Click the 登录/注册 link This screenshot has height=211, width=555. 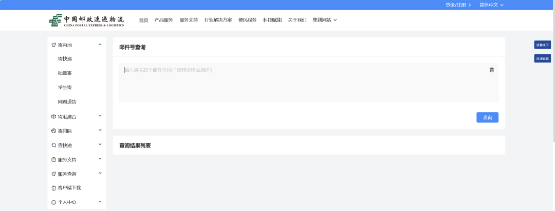[458, 5]
